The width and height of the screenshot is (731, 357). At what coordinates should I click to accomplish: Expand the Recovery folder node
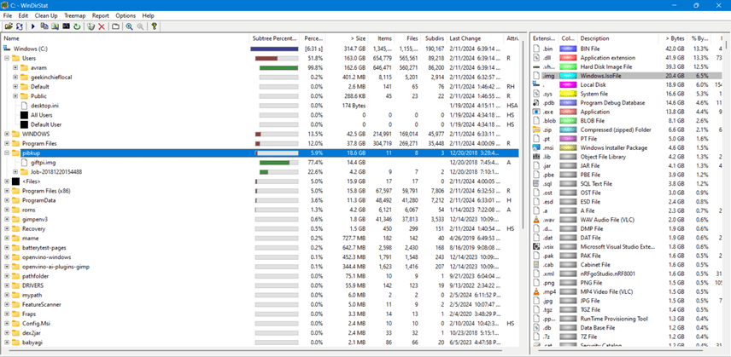coord(7,228)
